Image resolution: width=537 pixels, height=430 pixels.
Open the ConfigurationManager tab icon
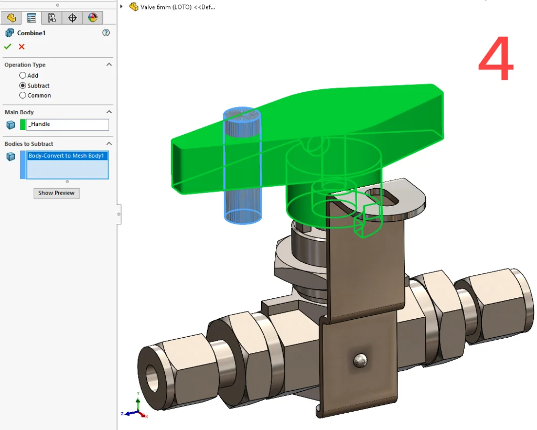(52, 18)
